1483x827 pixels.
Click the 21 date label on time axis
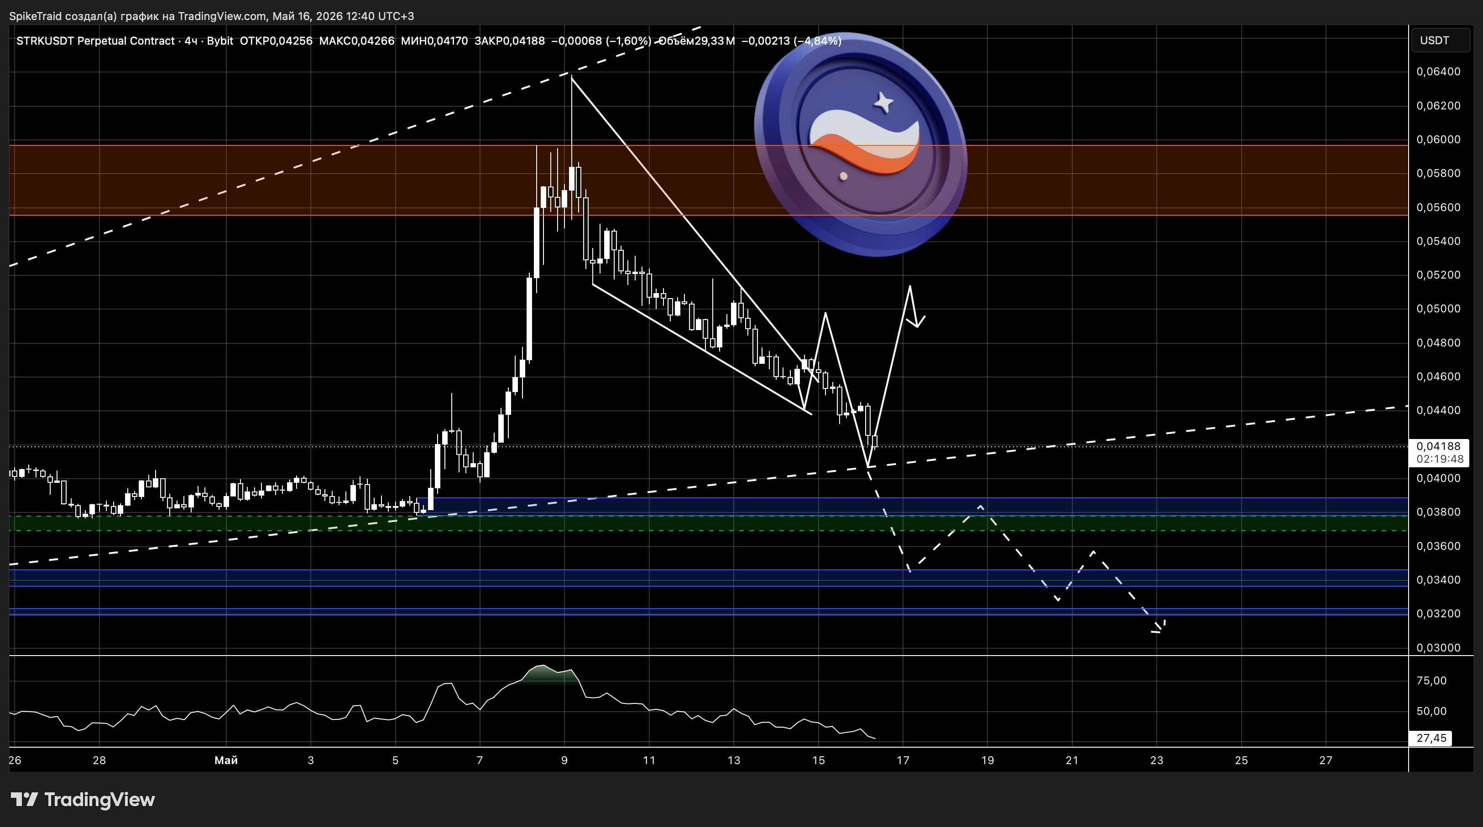(1072, 760)
